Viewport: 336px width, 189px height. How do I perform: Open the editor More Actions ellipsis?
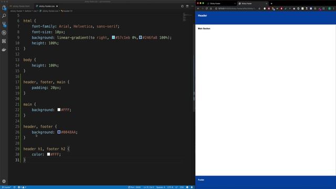pyautogui.click(x=192, y=6)
